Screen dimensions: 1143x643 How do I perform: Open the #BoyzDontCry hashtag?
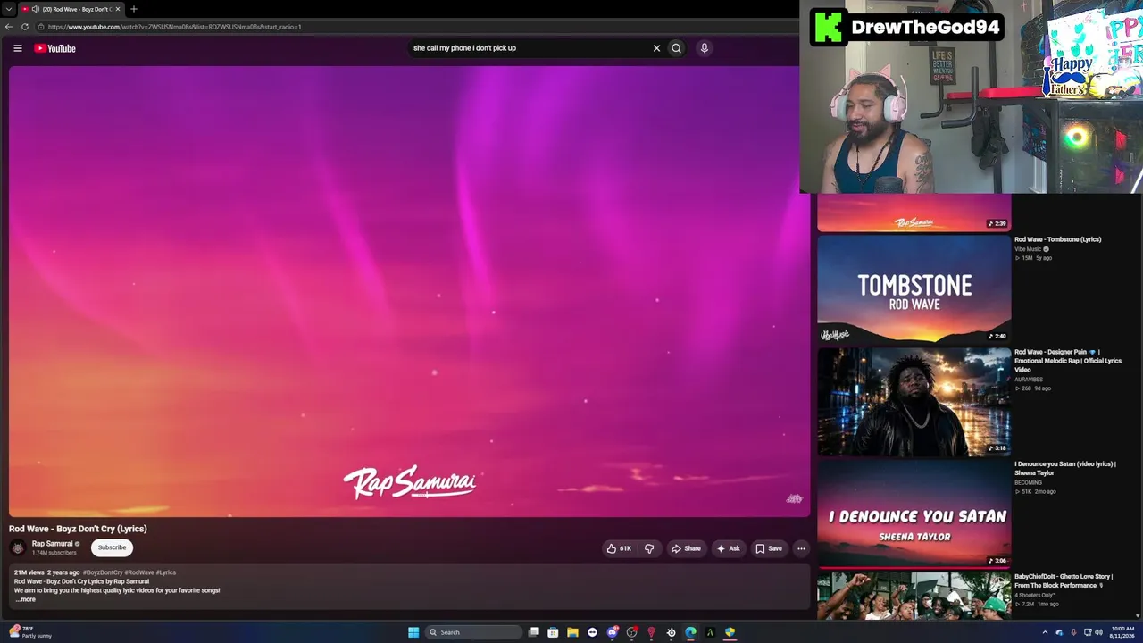tap(103, 572)
